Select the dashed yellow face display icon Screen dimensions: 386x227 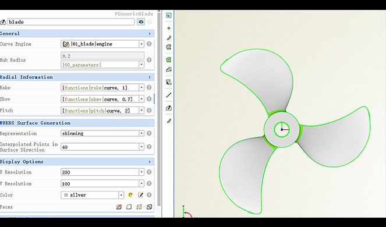click(139, 207)
